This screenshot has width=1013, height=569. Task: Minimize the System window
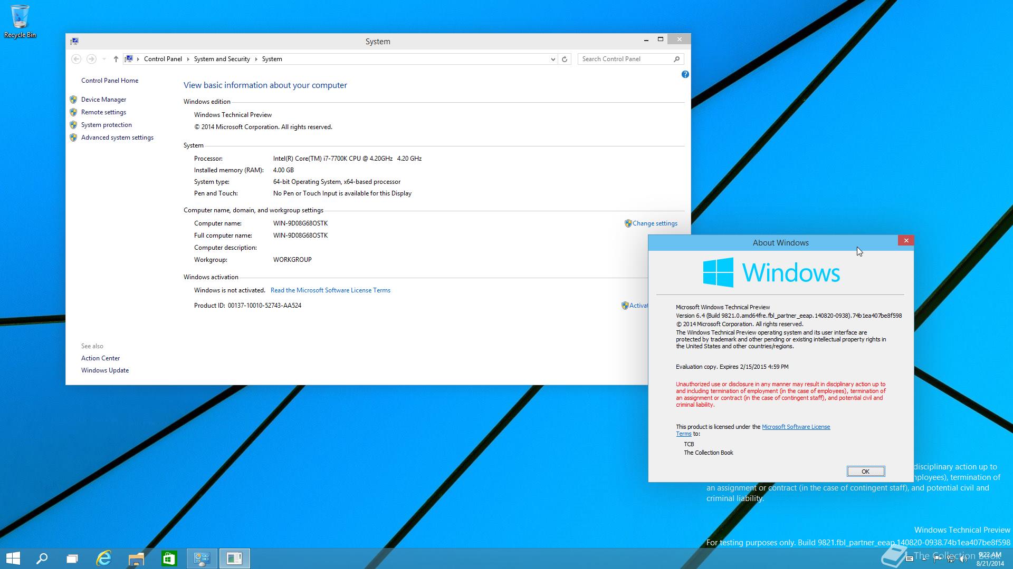(646, 40)
